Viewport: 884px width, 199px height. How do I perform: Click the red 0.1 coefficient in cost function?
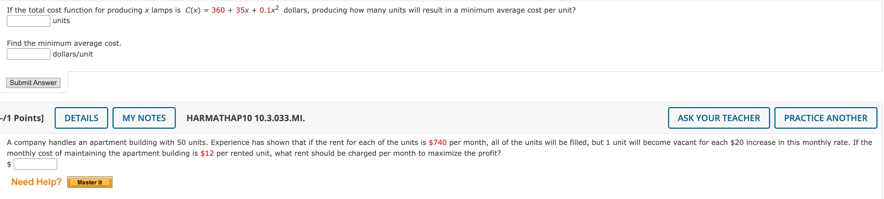265,10
